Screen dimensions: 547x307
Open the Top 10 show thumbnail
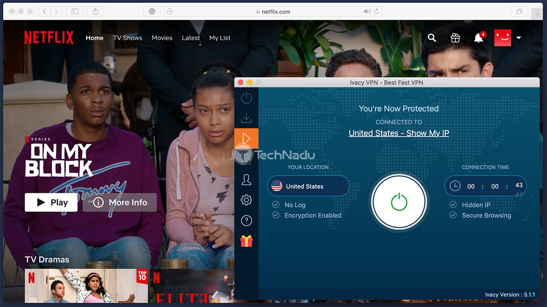87,286
